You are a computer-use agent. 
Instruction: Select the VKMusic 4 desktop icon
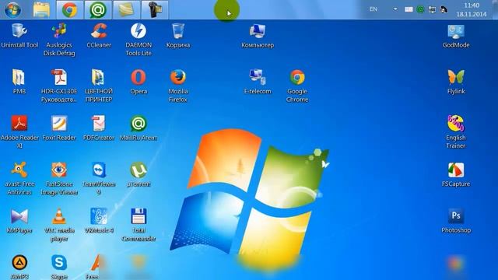tap(99, 221)
